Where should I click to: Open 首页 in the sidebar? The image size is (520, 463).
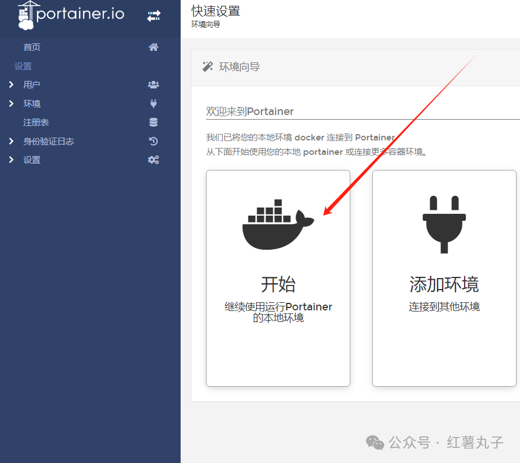click(x=32, y=47)
